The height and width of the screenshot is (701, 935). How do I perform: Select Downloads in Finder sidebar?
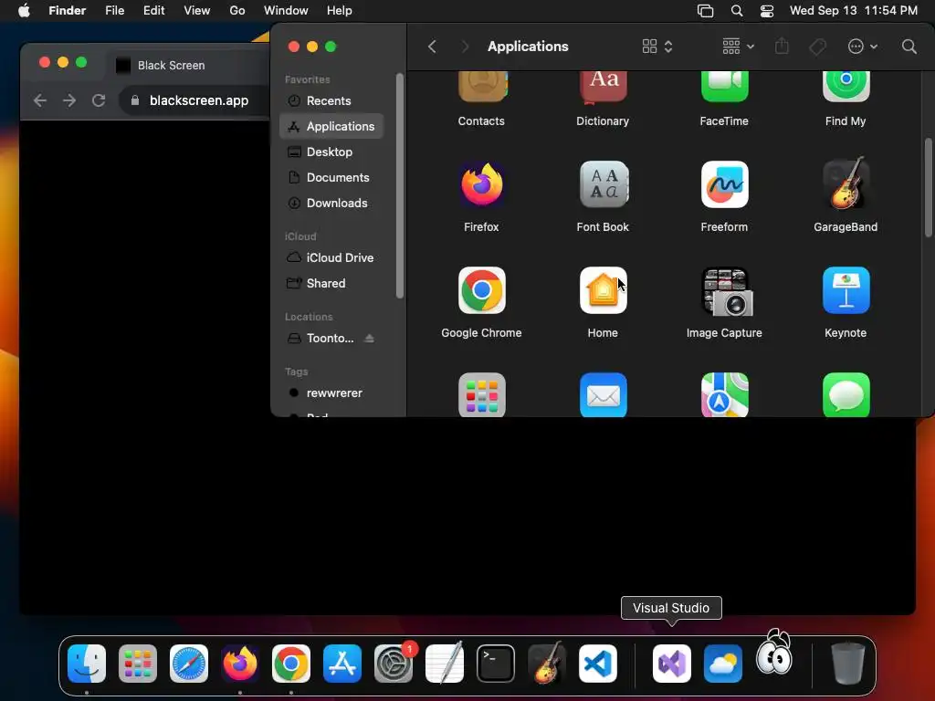[x=331, y=204]
